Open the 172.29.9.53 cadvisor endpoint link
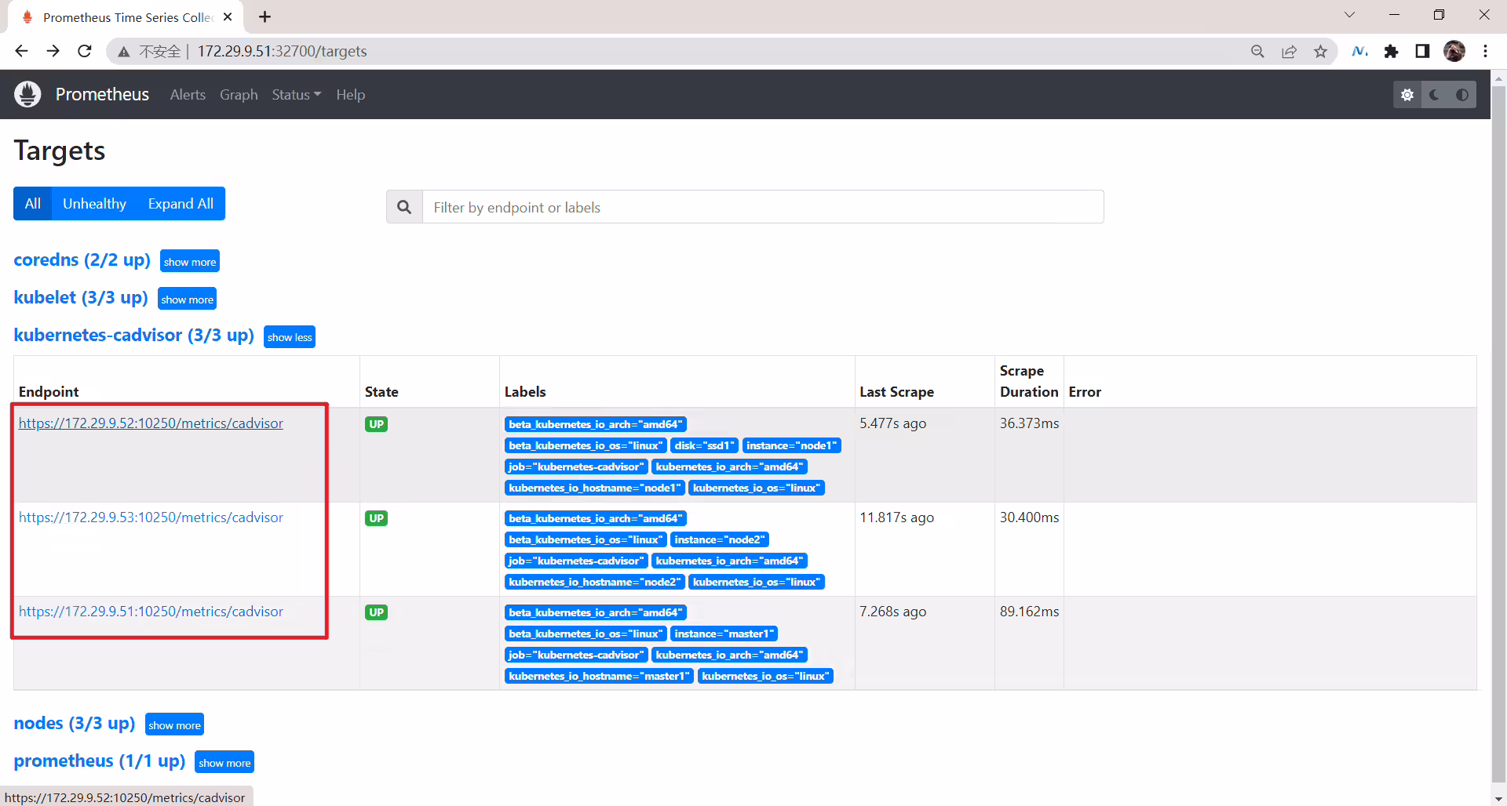Image resolution: width=1507 pixels, height=806 pixels. 151,517
